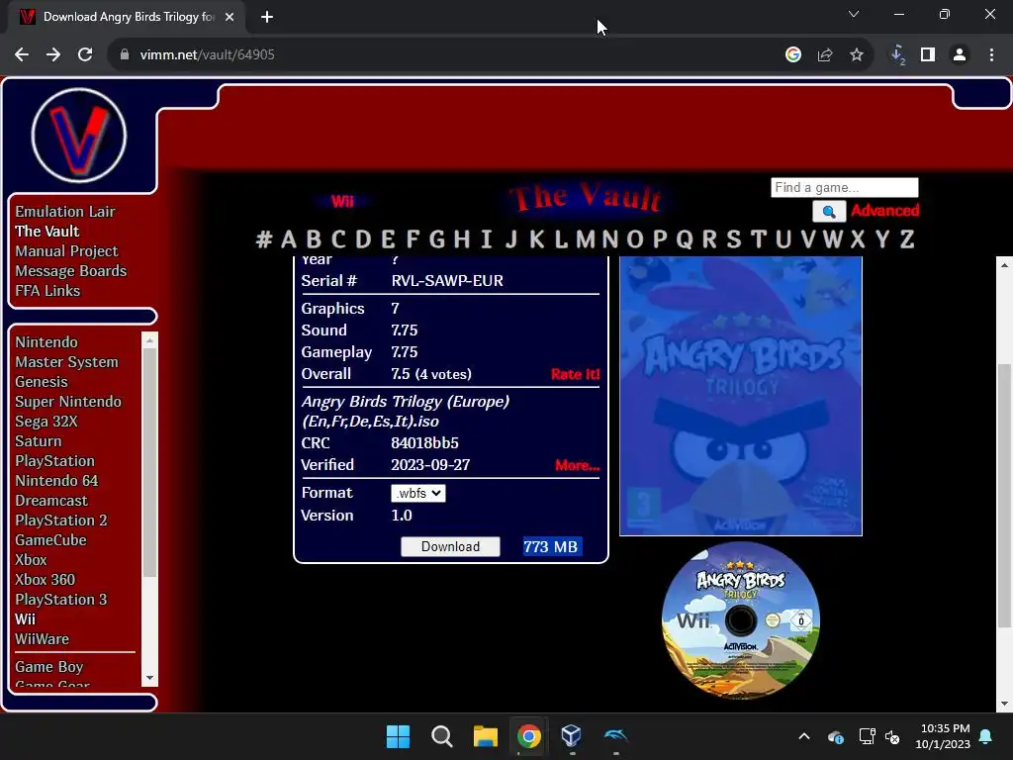Click Angry Birds Trilogy box cover
Viewport: 1013px width, 760px height.
[740, 396]
